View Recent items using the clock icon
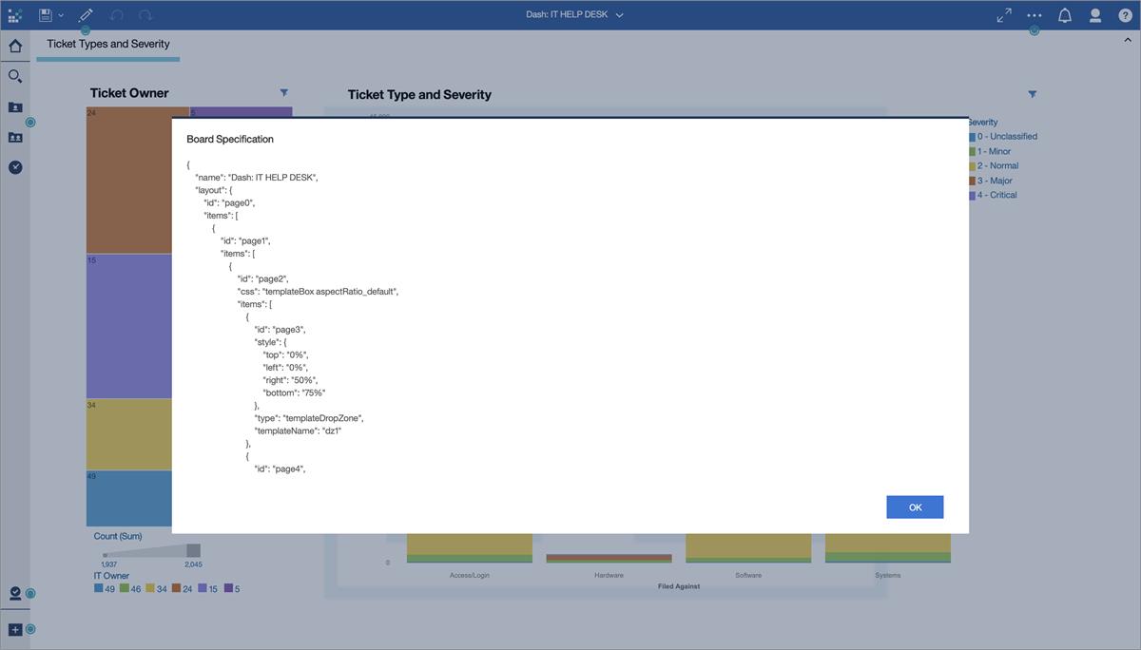Image resolution: width=1141 pixels, height=650 pixels. (14, 166)
